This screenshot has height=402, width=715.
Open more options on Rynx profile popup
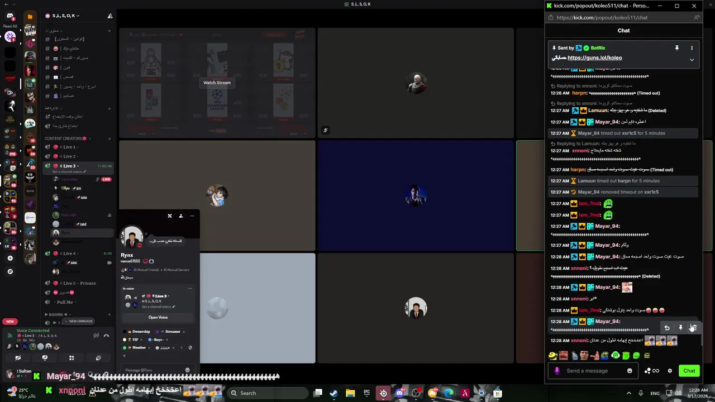pyautogui.click(x=192, y=216)
